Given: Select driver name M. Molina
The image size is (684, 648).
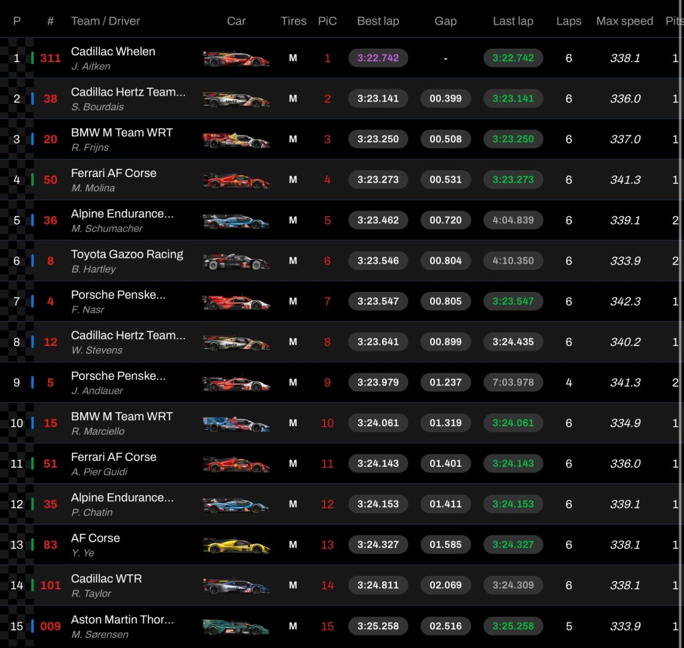Looking at the screenshot, I should [93, 188].
